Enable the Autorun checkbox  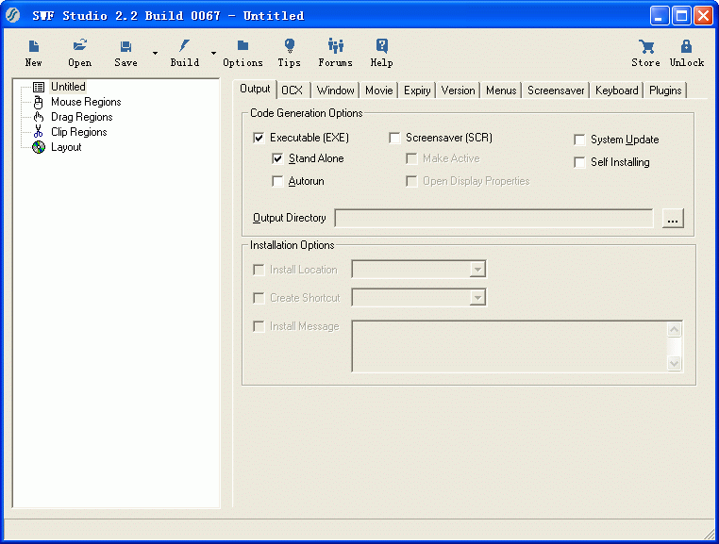277,181
